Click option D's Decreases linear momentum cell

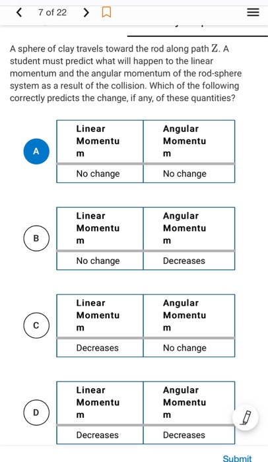point(100,435)
